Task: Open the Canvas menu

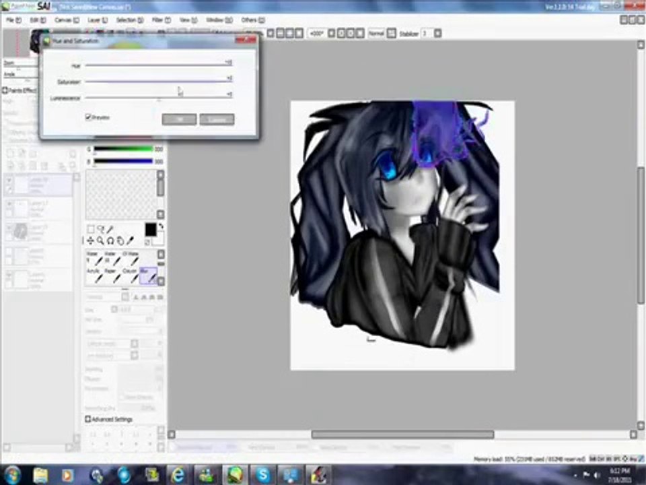Action: tap(67, 20)
